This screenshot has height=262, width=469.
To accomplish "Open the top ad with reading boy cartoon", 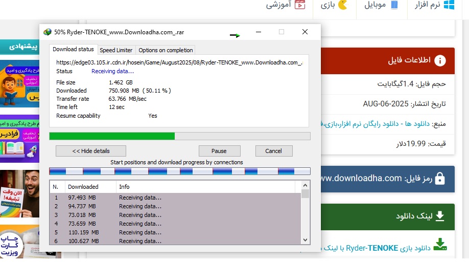I will click(x=20, y=83).
